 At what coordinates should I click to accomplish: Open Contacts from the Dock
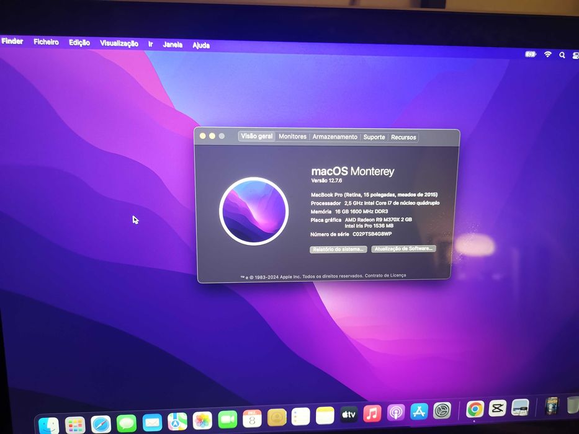click(277, 418)
